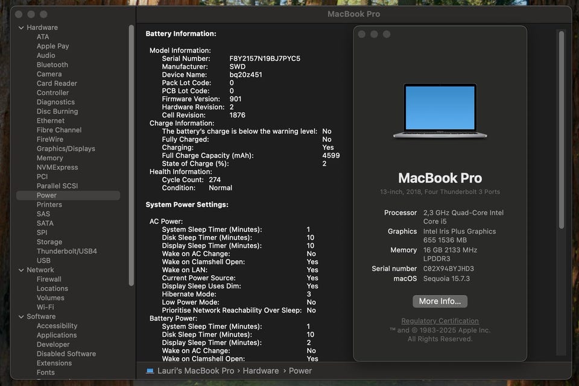Image resolution: width=579 pixels, height=386 pixels.
Task: Select Thunderbolt/USB4 in the sidebar
Action: point(67,251)
